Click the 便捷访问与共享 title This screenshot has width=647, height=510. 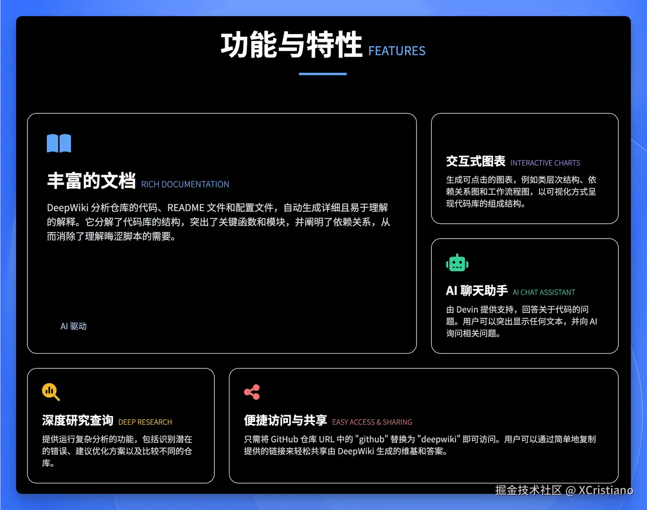[x=285, y=421]
